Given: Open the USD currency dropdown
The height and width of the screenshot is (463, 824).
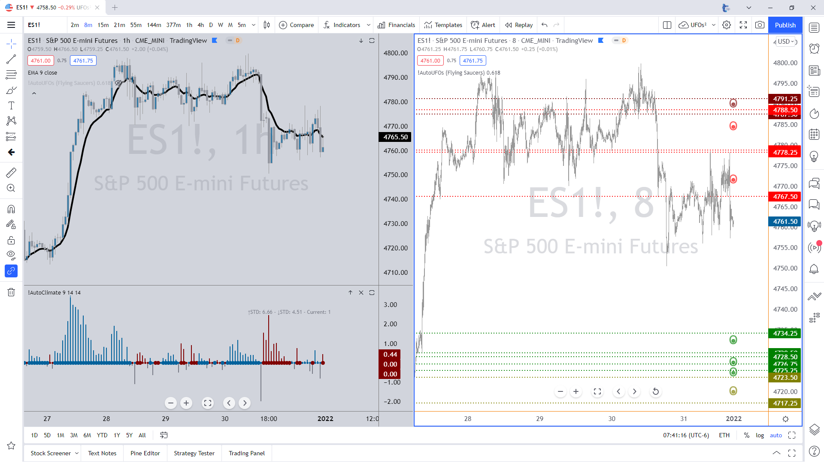Looking at the screenshot, I should coord(786,42).
